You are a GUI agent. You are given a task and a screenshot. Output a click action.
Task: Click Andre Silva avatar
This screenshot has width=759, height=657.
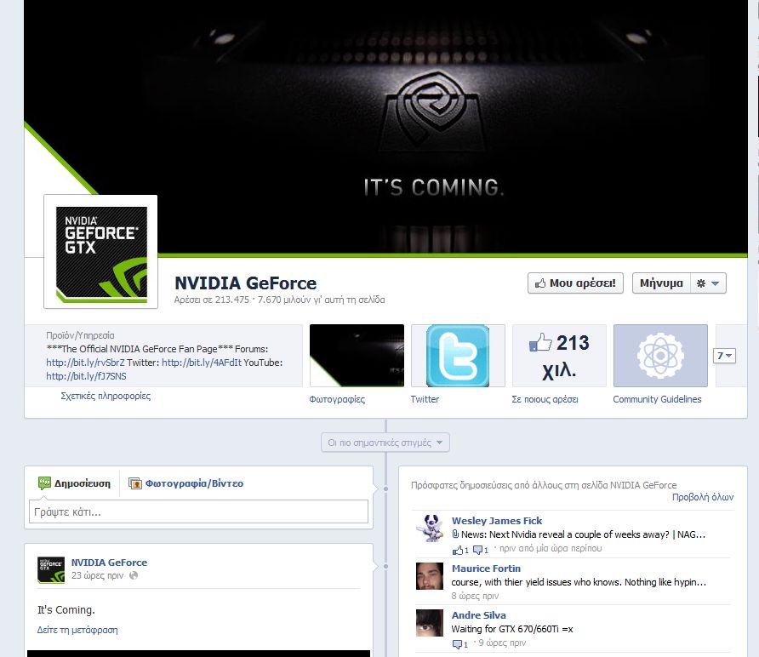[430, 623]
